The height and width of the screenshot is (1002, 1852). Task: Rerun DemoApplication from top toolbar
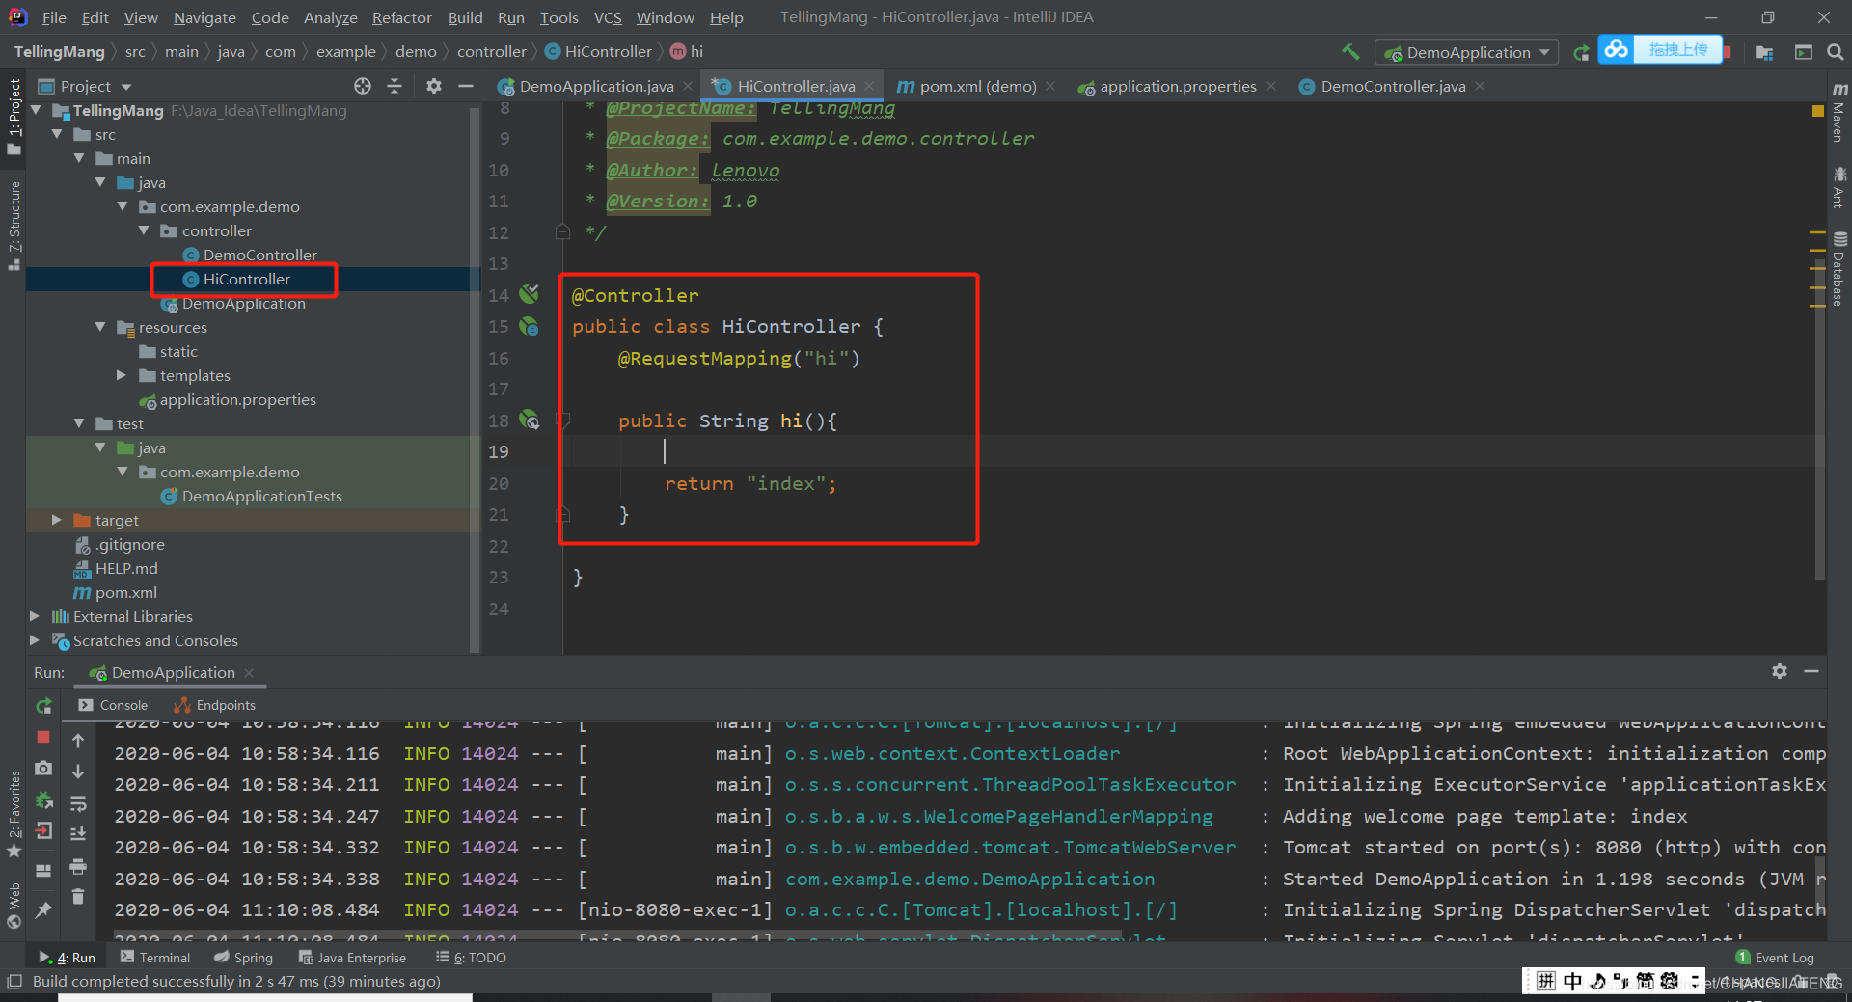point(1581,52)
